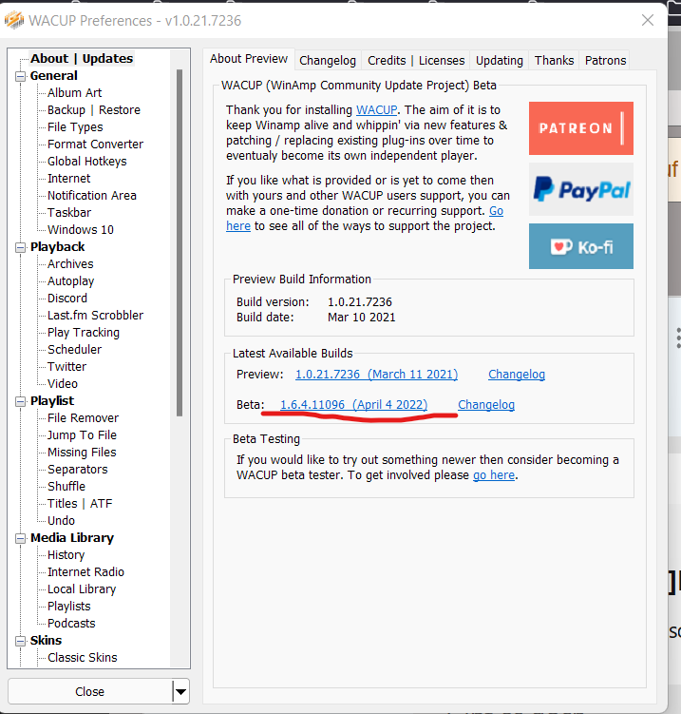Viewport: 681px width, 714px height.
Task: Select Jump To File preferences
Action: (x=82, y=435)
